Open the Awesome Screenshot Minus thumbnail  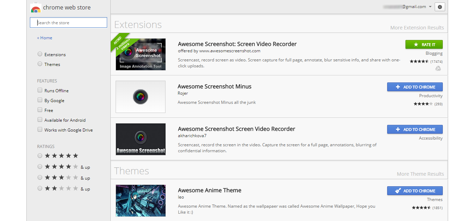point(141,97)
